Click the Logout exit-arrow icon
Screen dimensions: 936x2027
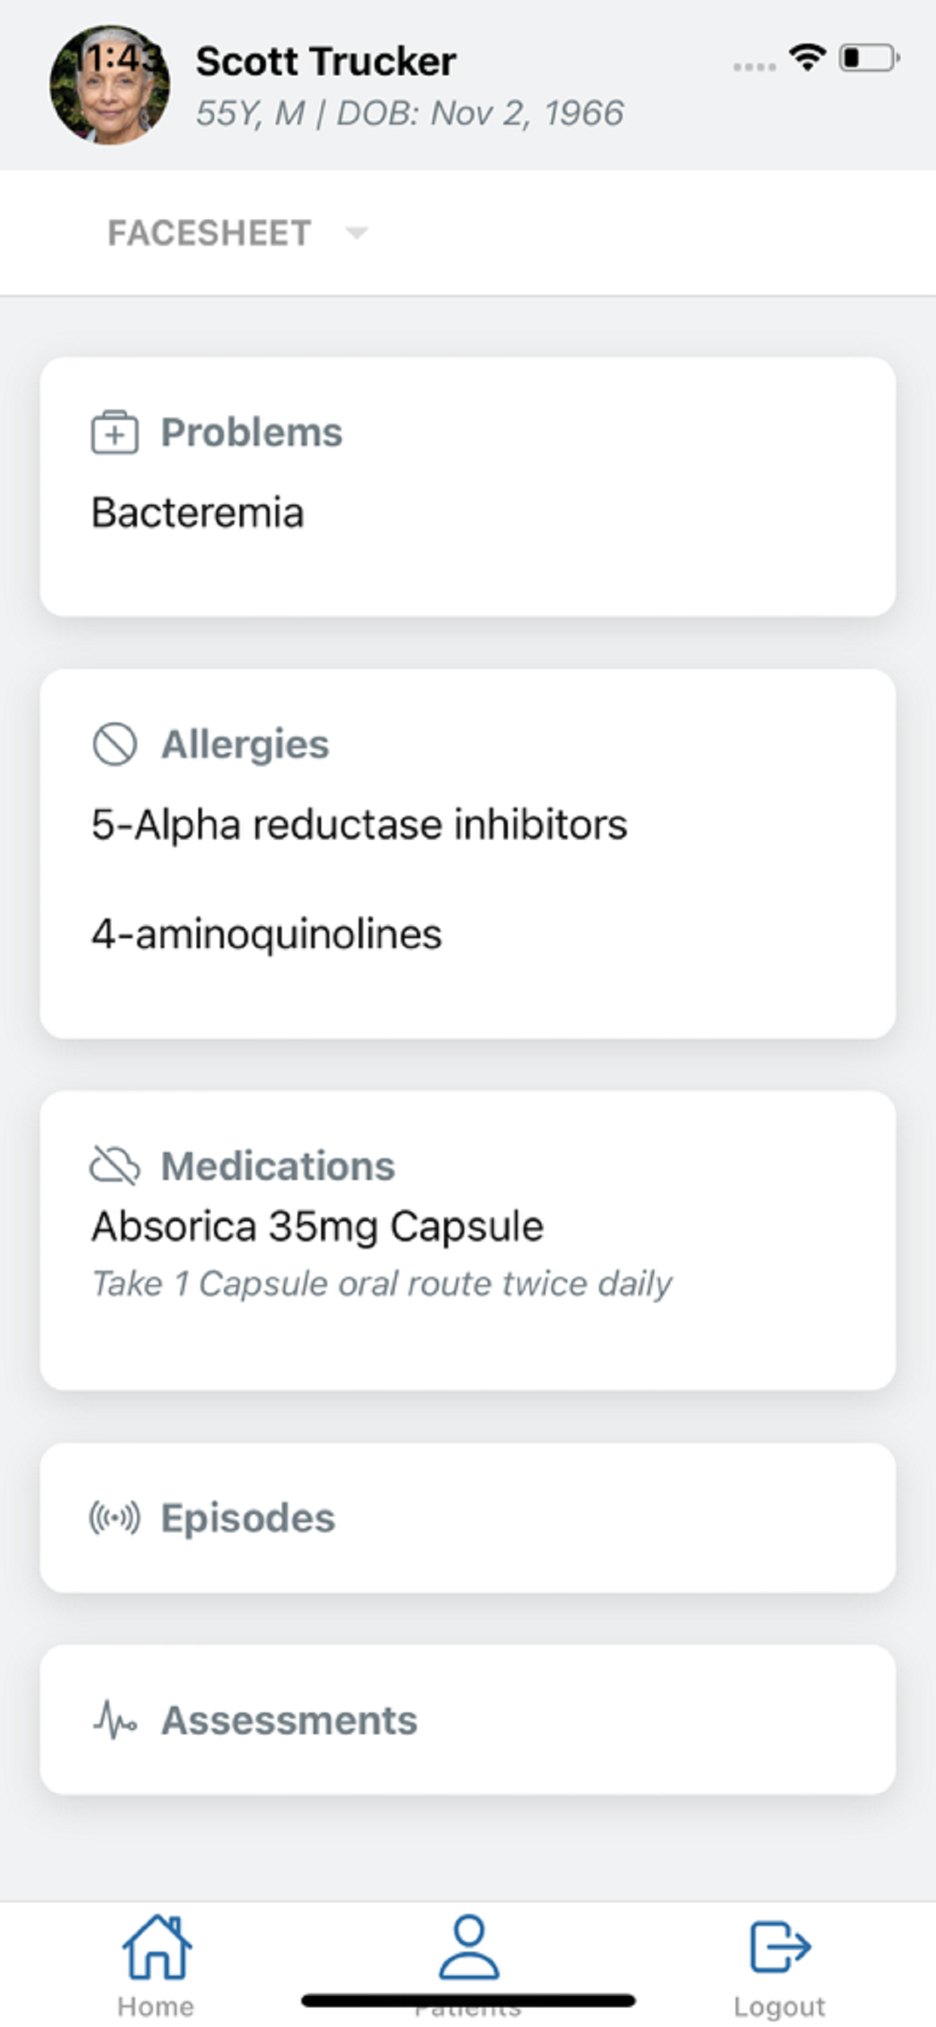point(779,1947)
